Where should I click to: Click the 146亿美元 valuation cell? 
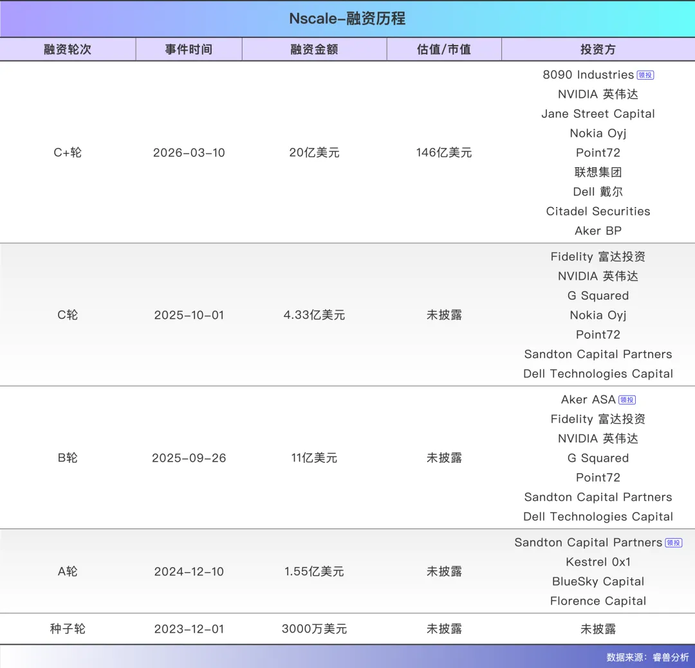click(443, 152)
